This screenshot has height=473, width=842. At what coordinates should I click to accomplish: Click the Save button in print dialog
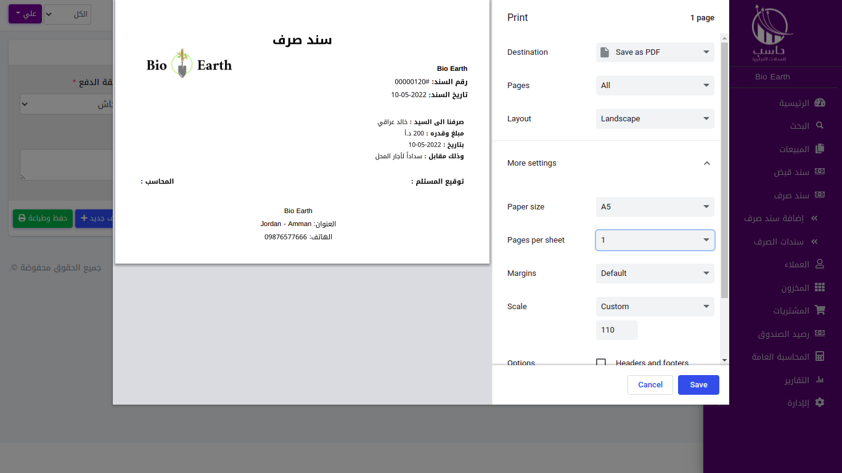click(698, 385)
